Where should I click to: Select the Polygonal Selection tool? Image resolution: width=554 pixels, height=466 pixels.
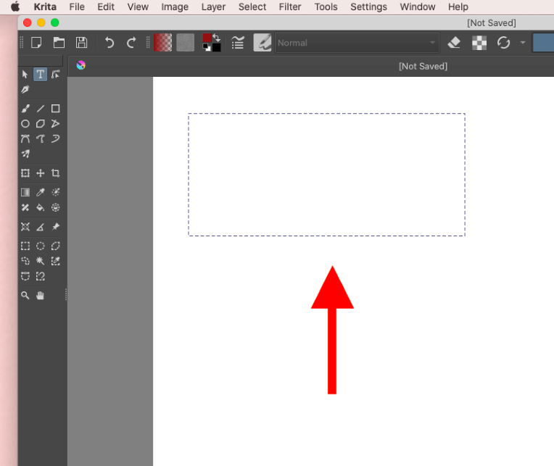point(55,246)
